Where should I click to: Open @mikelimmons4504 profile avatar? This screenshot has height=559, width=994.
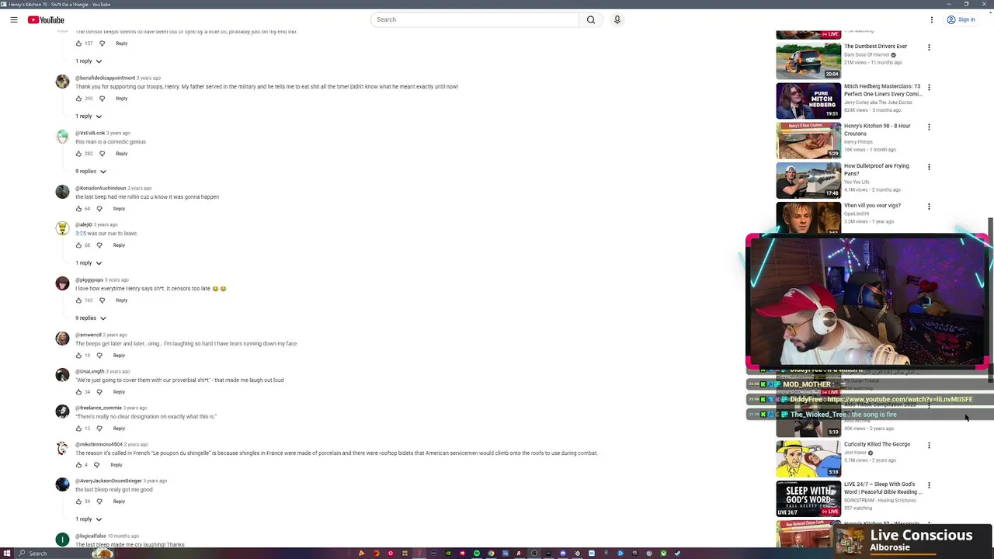tap(62, 448)
